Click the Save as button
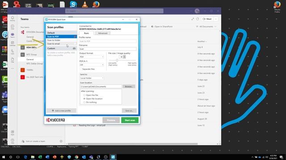The height and width of the screenshot is (160, 286). (x=129, y=111)
